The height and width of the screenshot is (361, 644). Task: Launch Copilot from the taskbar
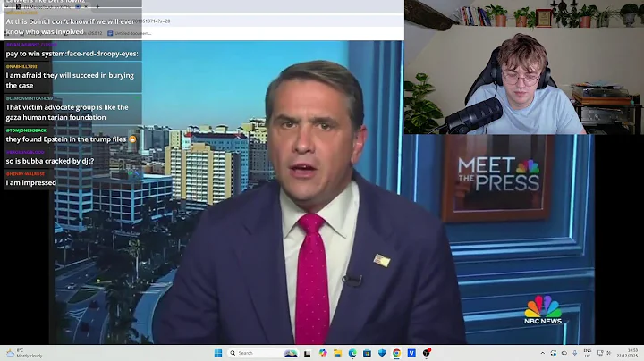pyautogui.click(x=323, y=353)
